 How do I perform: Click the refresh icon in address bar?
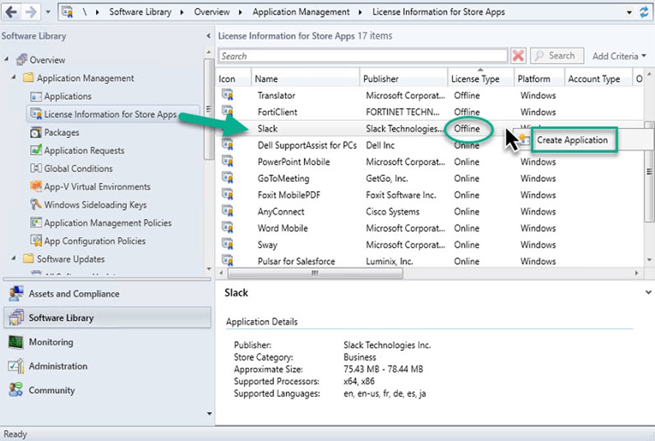644,12
